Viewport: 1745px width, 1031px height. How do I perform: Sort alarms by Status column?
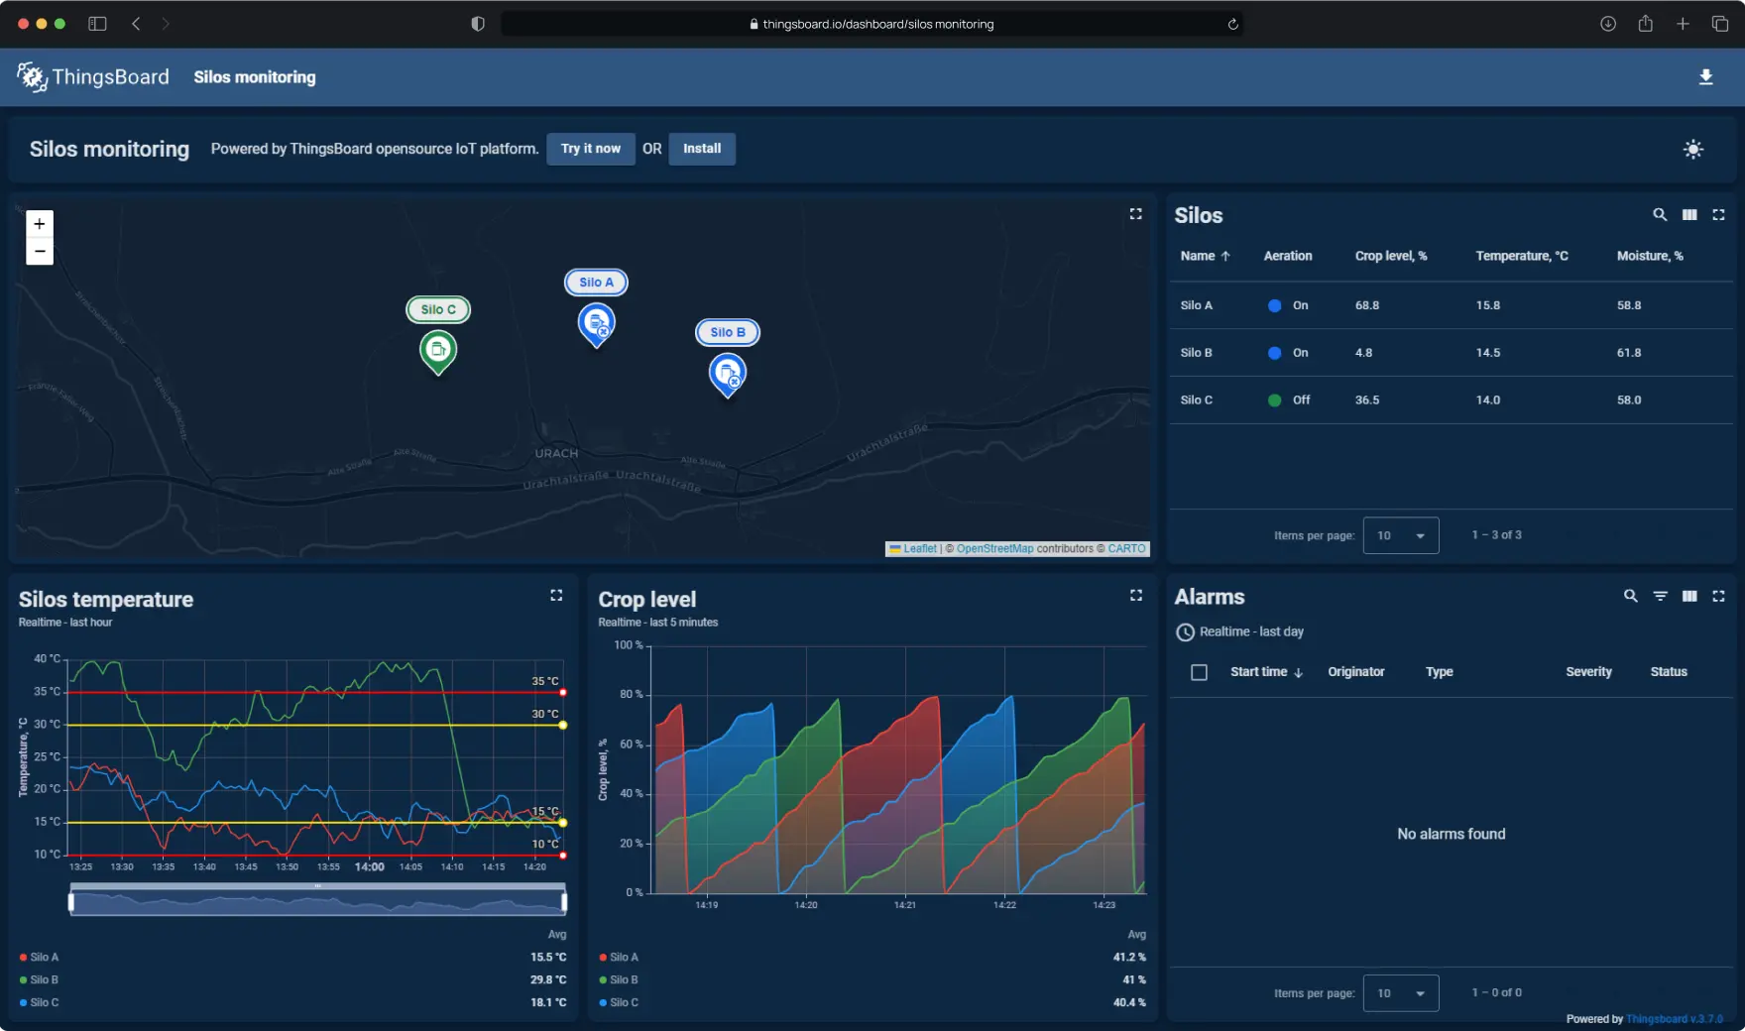pos(1669,672)
